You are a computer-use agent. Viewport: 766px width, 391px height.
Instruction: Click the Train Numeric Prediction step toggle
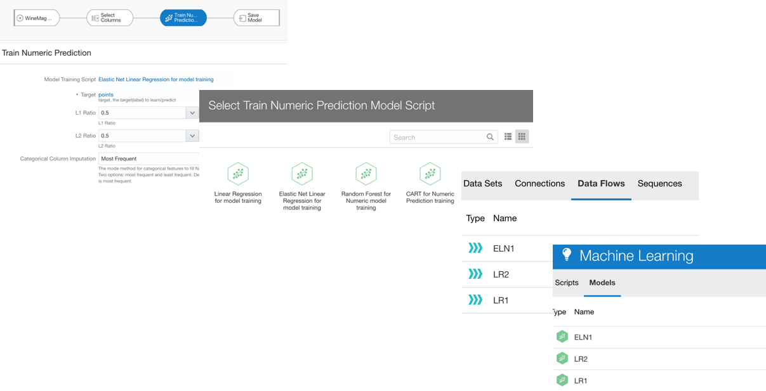point(167,18)
